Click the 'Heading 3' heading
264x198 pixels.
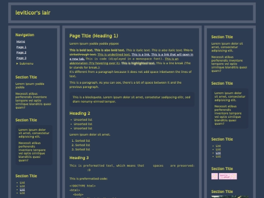(x=79, y=158)
